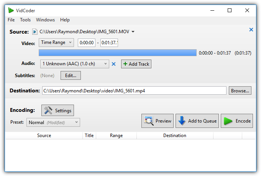Screen dimensions: 261x176
Task: Open encoding Settings
Action: [x=57, y=110]
